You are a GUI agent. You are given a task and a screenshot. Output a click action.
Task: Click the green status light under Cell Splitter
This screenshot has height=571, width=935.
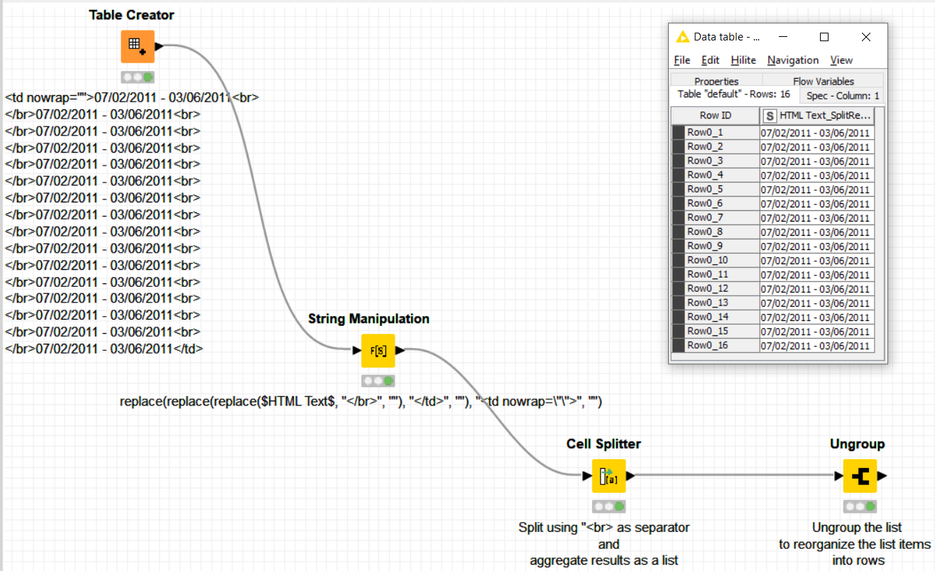tap(618, 506)
